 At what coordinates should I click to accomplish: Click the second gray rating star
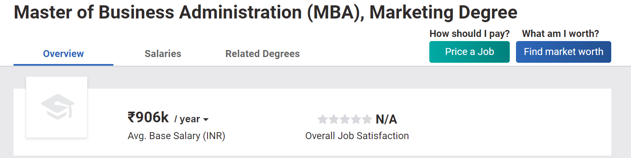(x=334, y=119)
